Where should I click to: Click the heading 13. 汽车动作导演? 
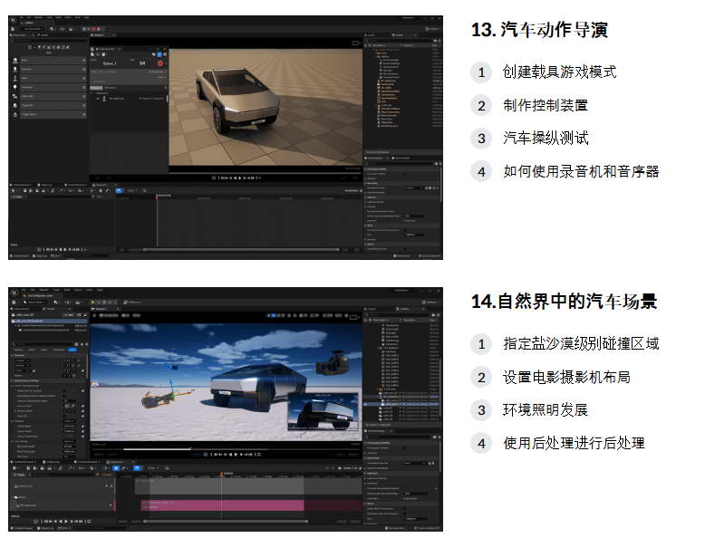(x=539, y=30)
